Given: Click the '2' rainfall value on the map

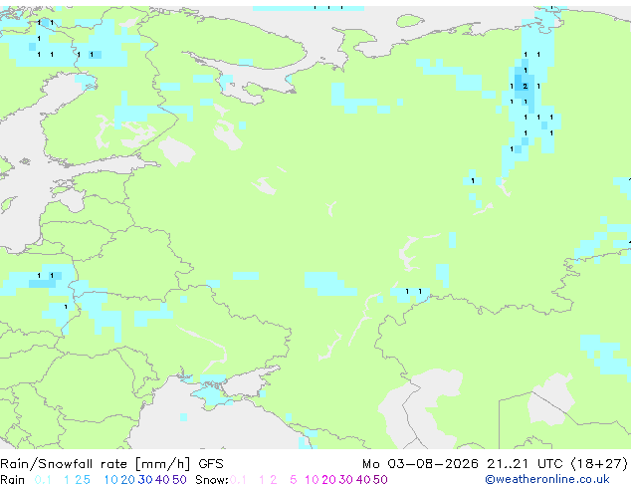Looking at the screenshot, I should [x=525, y=87].
